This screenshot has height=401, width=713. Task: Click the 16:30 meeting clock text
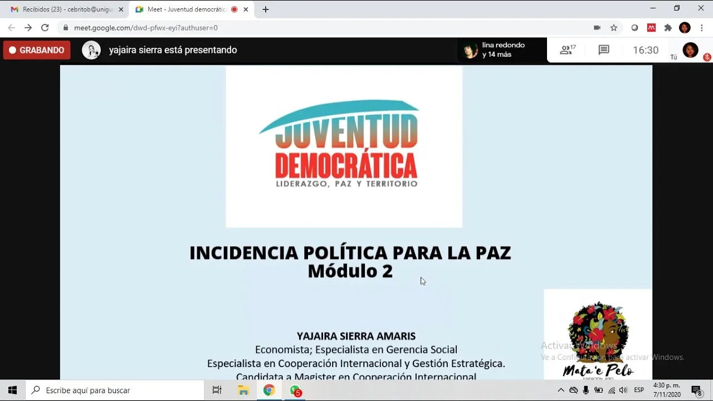pyautogui.click(x=646, y=50)
